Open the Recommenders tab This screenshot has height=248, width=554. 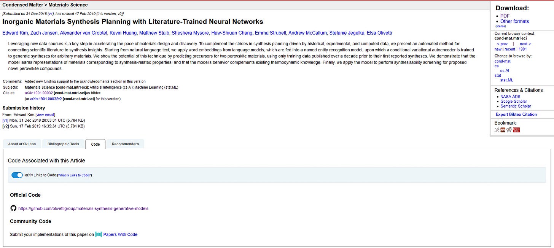point(125,144)
